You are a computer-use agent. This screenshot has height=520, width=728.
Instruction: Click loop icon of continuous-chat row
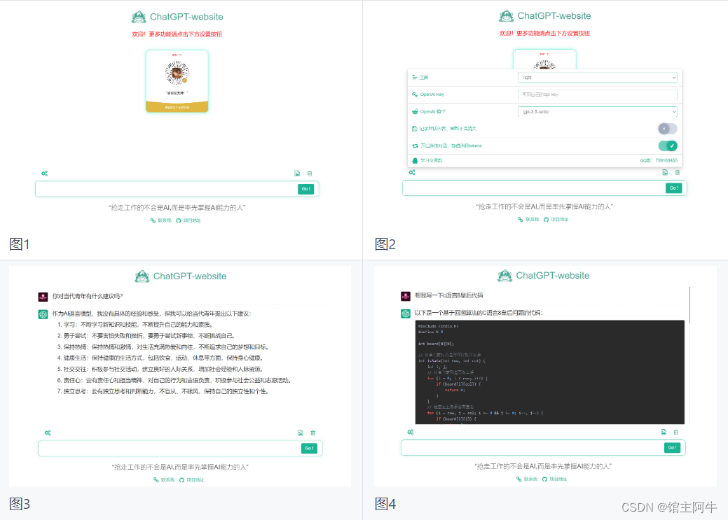415,146
